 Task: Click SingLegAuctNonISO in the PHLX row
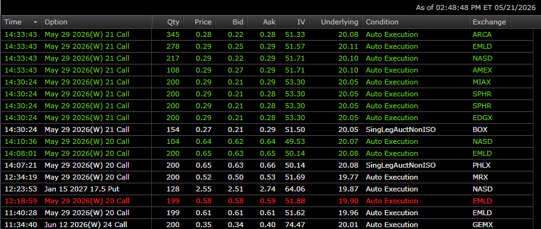click(x=400, y=165)
